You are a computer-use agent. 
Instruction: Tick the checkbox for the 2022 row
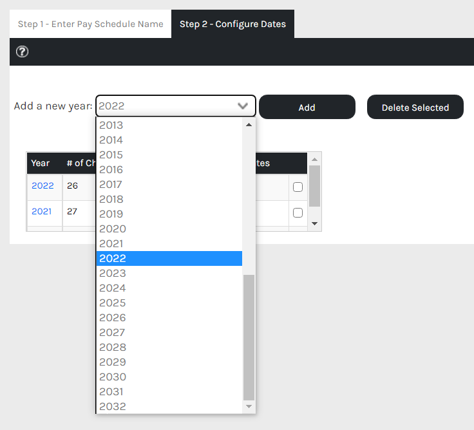(298, 187)
